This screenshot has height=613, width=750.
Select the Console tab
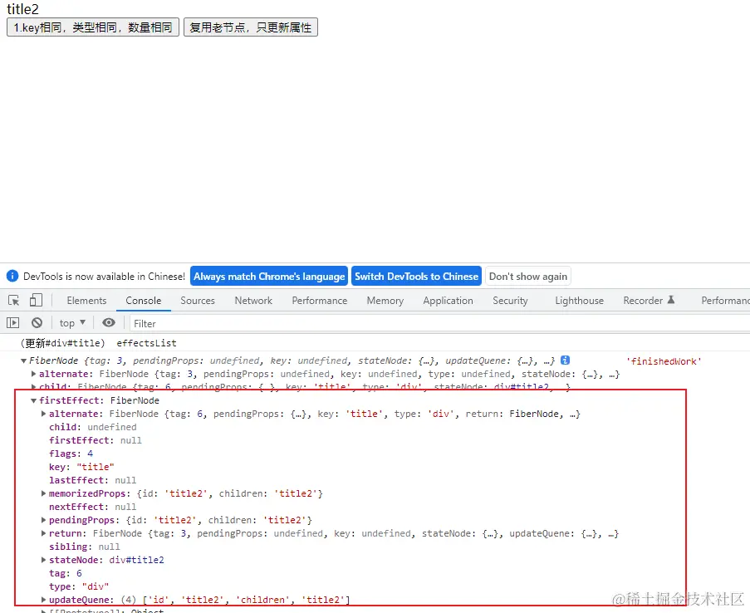(x=143, y=301)
